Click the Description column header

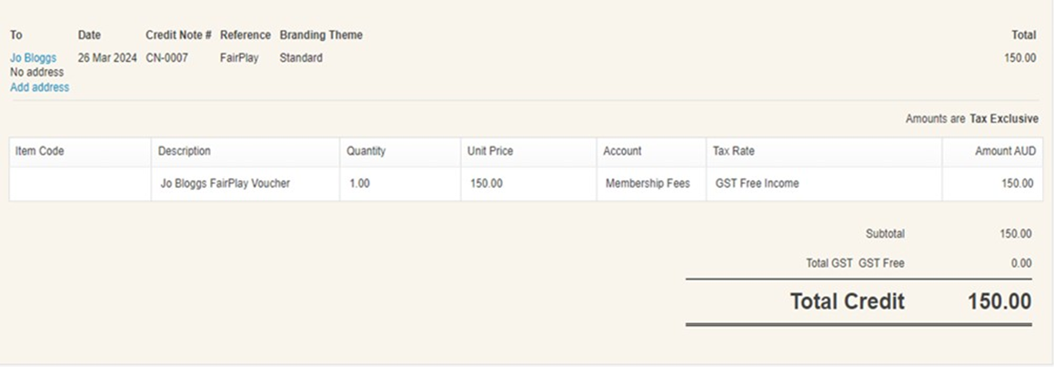coord(185,152)
